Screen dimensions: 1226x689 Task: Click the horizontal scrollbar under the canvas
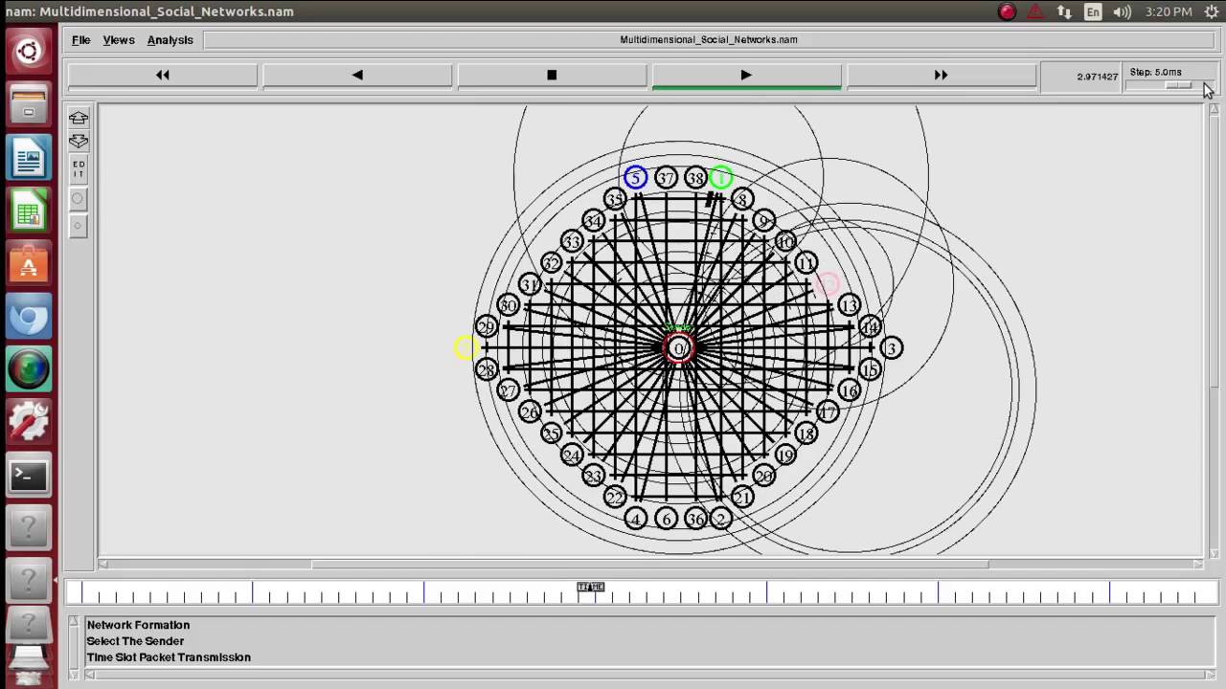coord(649,564)
